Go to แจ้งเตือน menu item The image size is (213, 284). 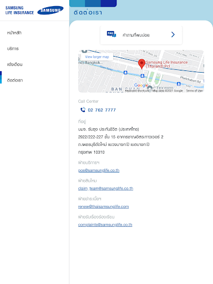pyautogui.click(x=14, y=64)
